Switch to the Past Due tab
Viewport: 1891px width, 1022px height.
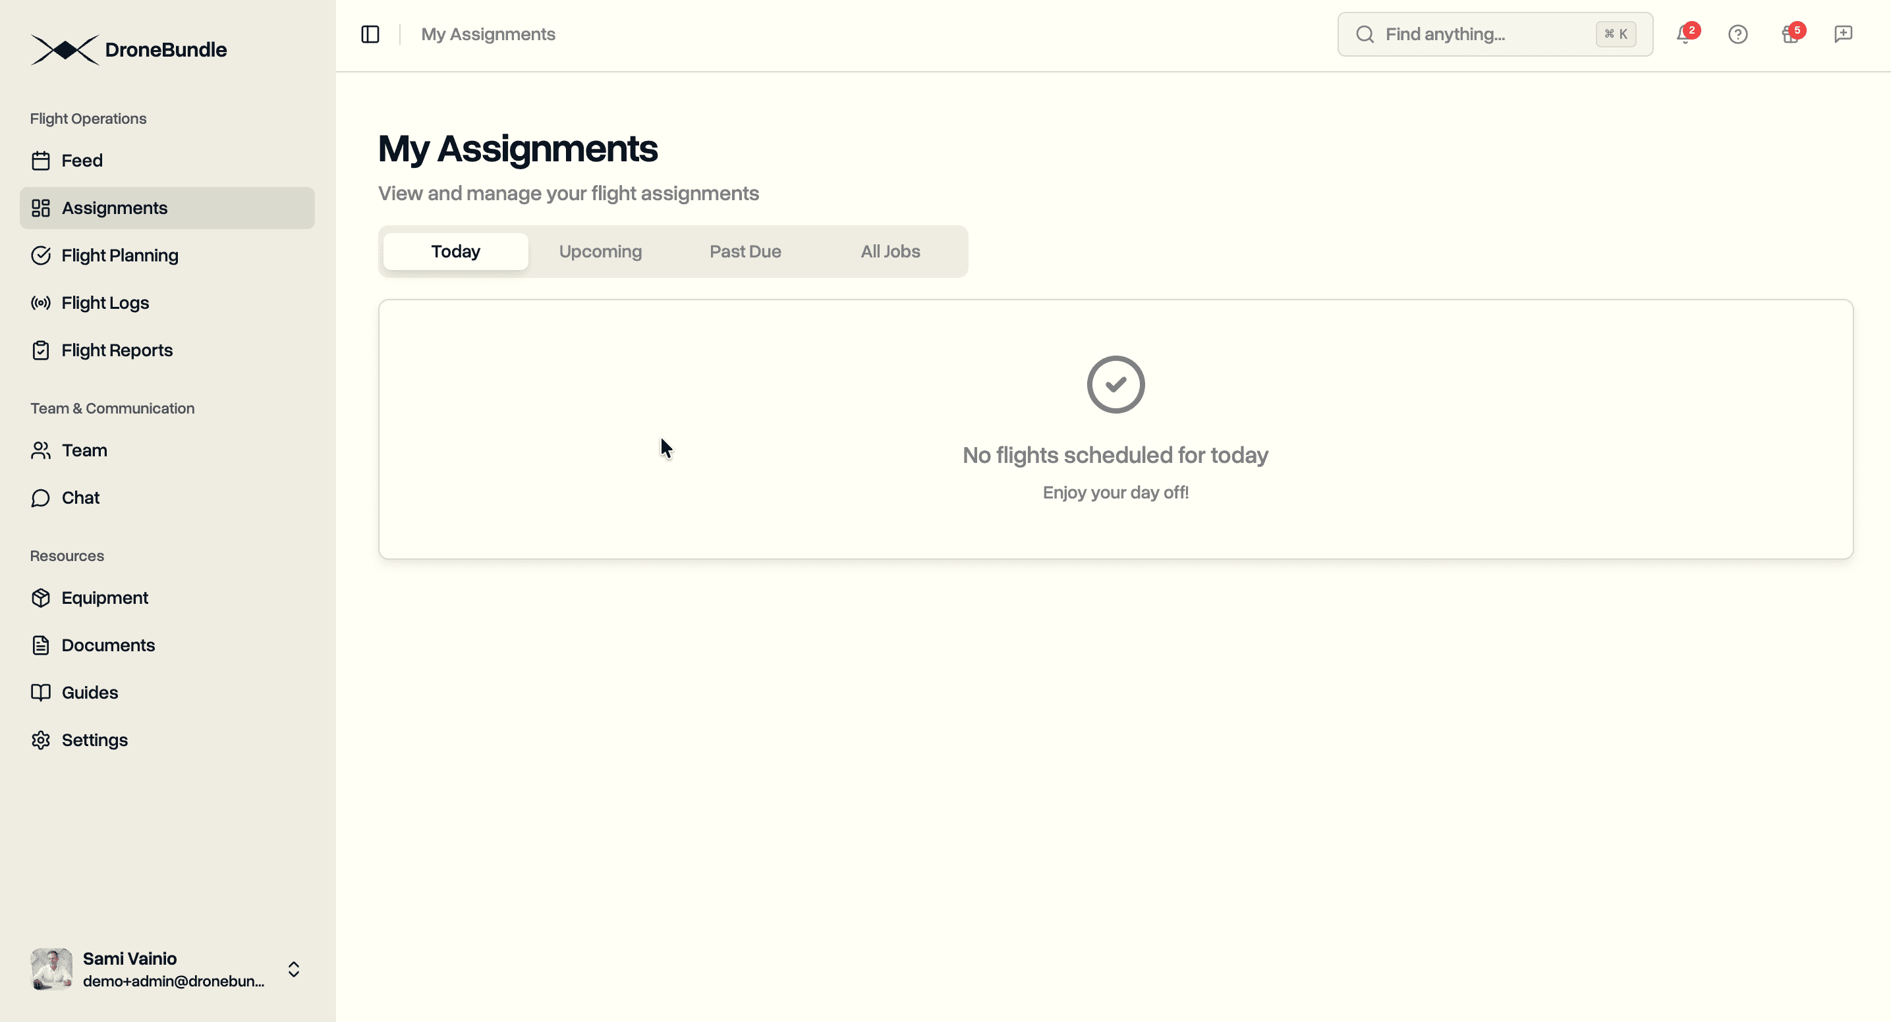click(x=745, y=251)
